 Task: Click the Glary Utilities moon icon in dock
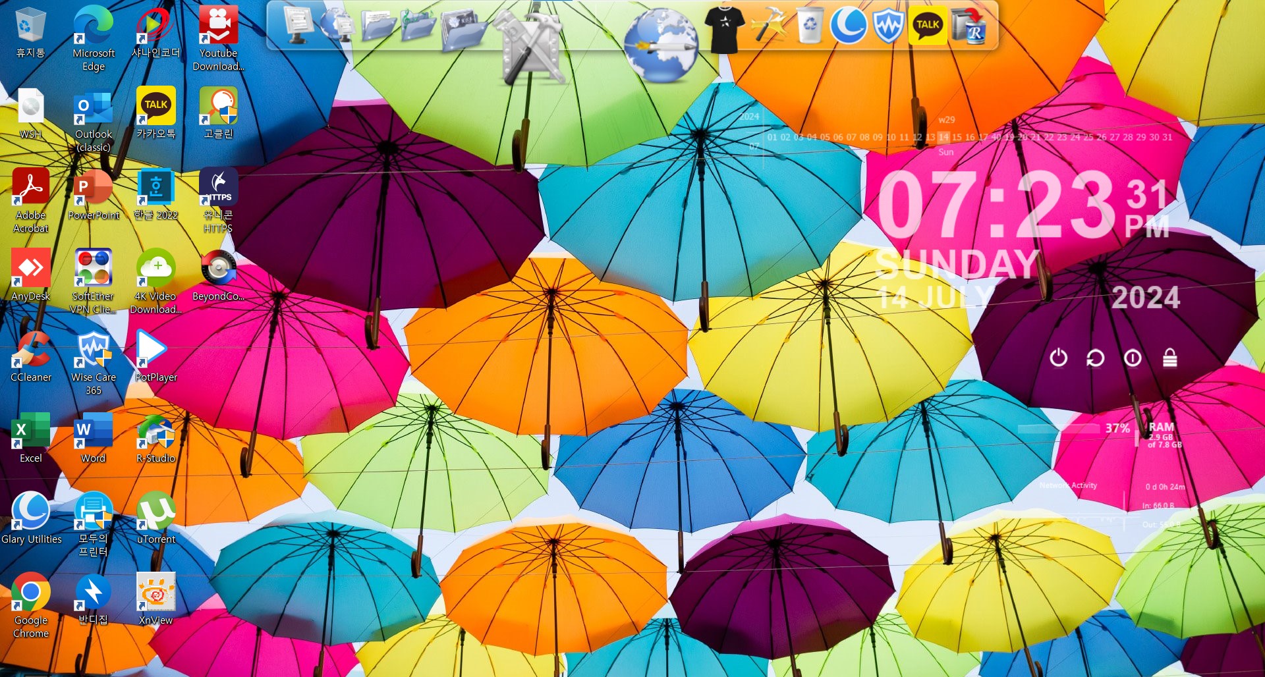point(848,25)
